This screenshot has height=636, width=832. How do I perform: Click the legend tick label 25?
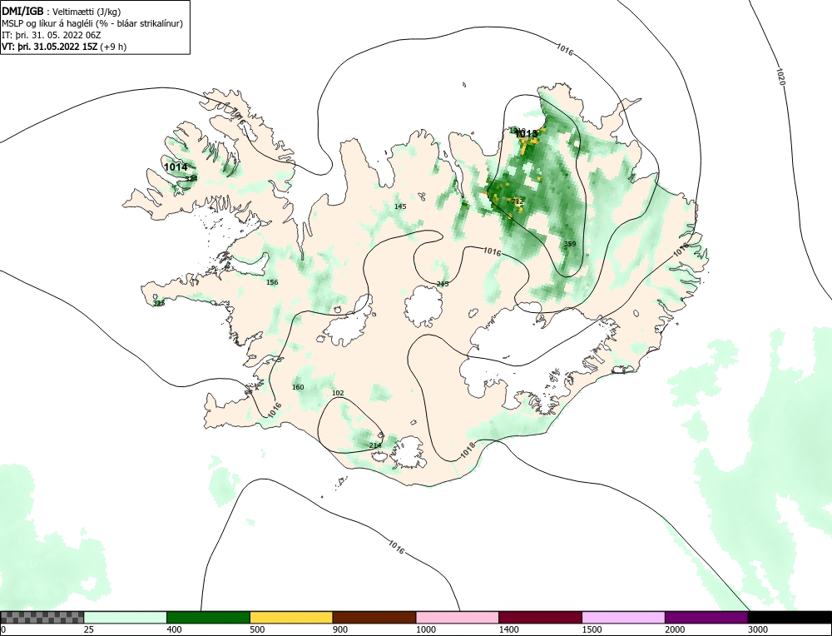click(x=89, y=629)
